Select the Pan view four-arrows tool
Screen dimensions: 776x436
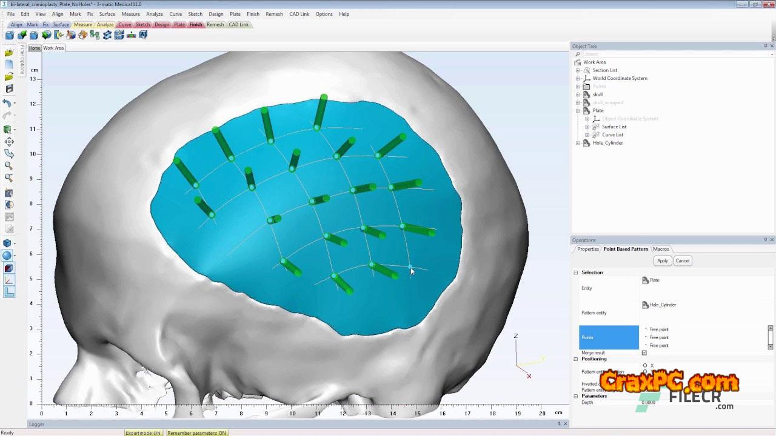coord(8,142)
